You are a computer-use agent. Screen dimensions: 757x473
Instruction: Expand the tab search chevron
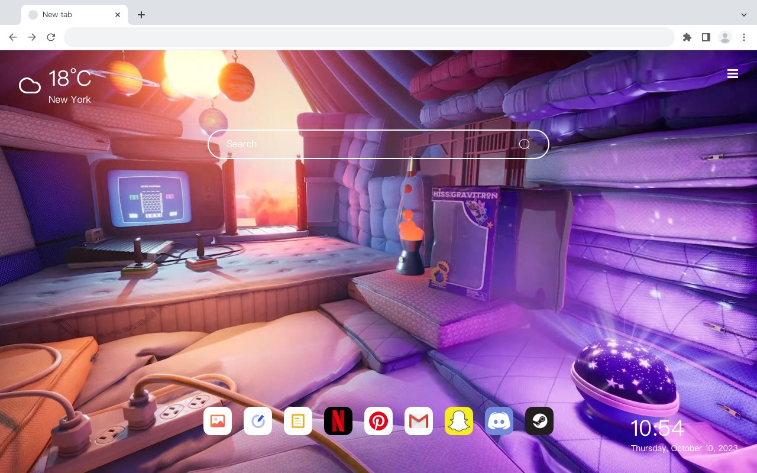pos(744,15)
